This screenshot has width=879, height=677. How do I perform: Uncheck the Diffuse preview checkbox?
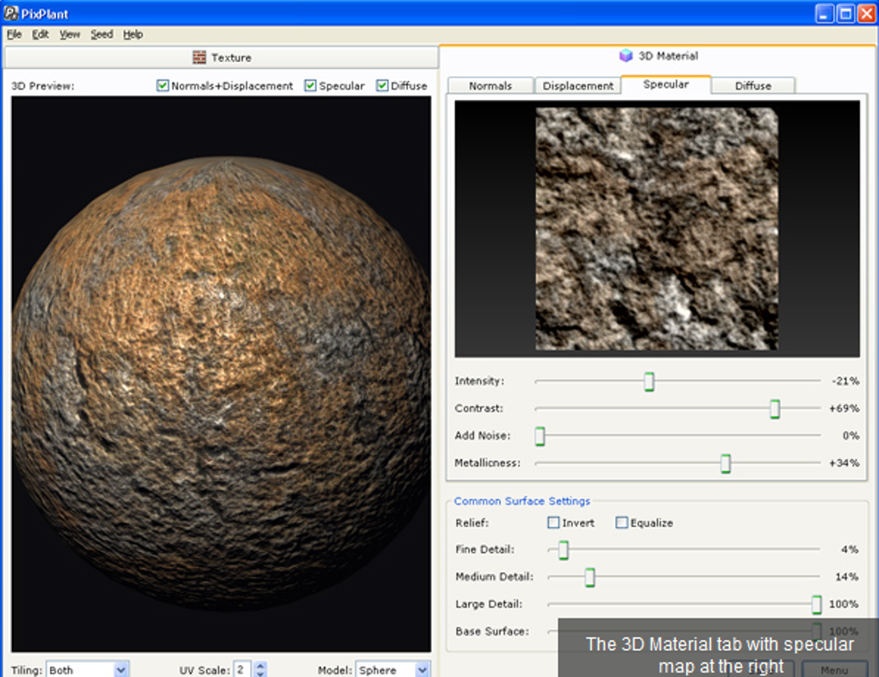pyautogui.click(x=383, y=86)
